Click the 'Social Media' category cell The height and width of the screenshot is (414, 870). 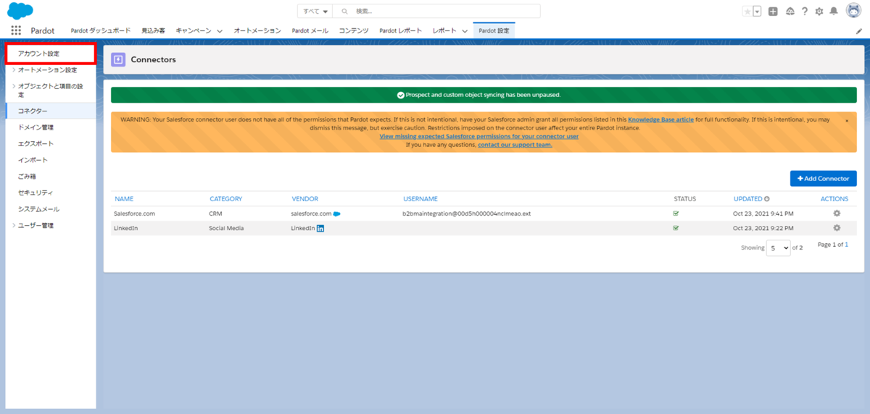pyautogui.click(x=226, y=229)
